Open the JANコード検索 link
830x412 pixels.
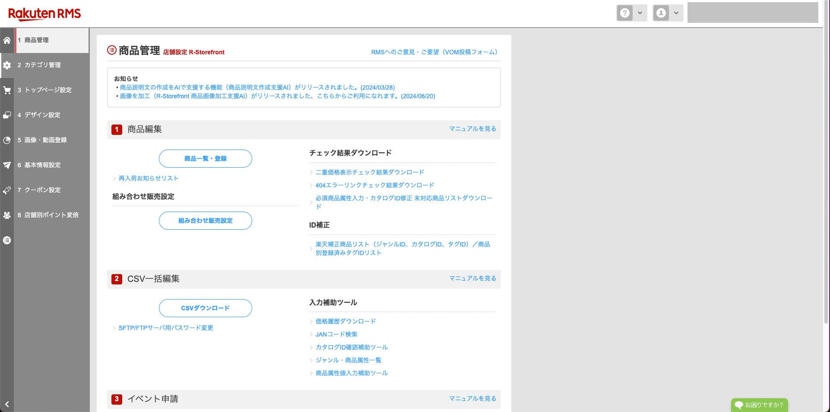coord(336,334)
